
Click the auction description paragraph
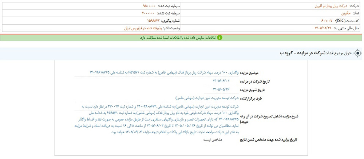point(157,119)
